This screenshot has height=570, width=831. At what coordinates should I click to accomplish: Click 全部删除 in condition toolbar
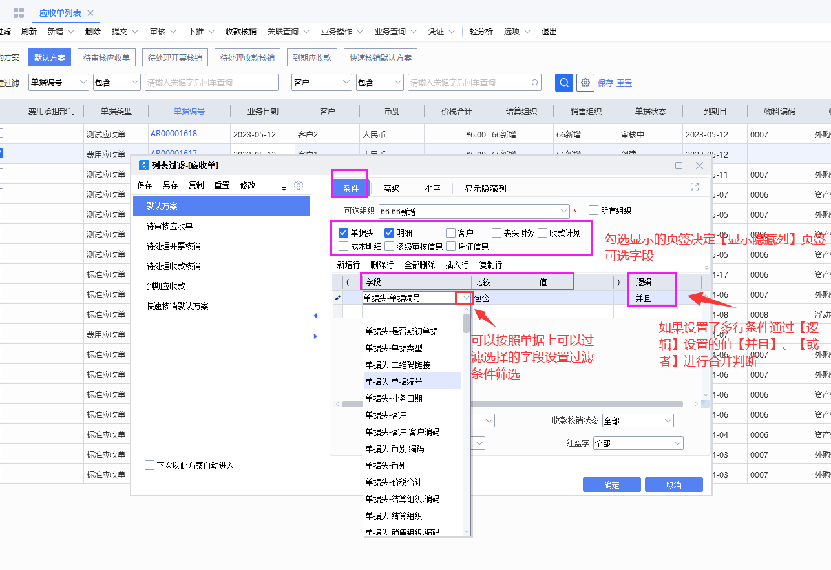(419, 265)
